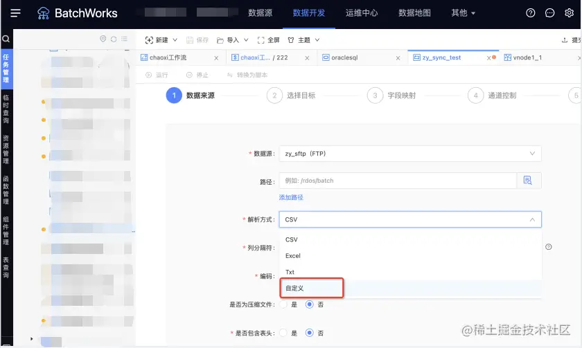This screenshot has width=582, height=348.
Task: Open the 主题 theme dropdown
Action: pyautogui.click(x=303, y=40)
